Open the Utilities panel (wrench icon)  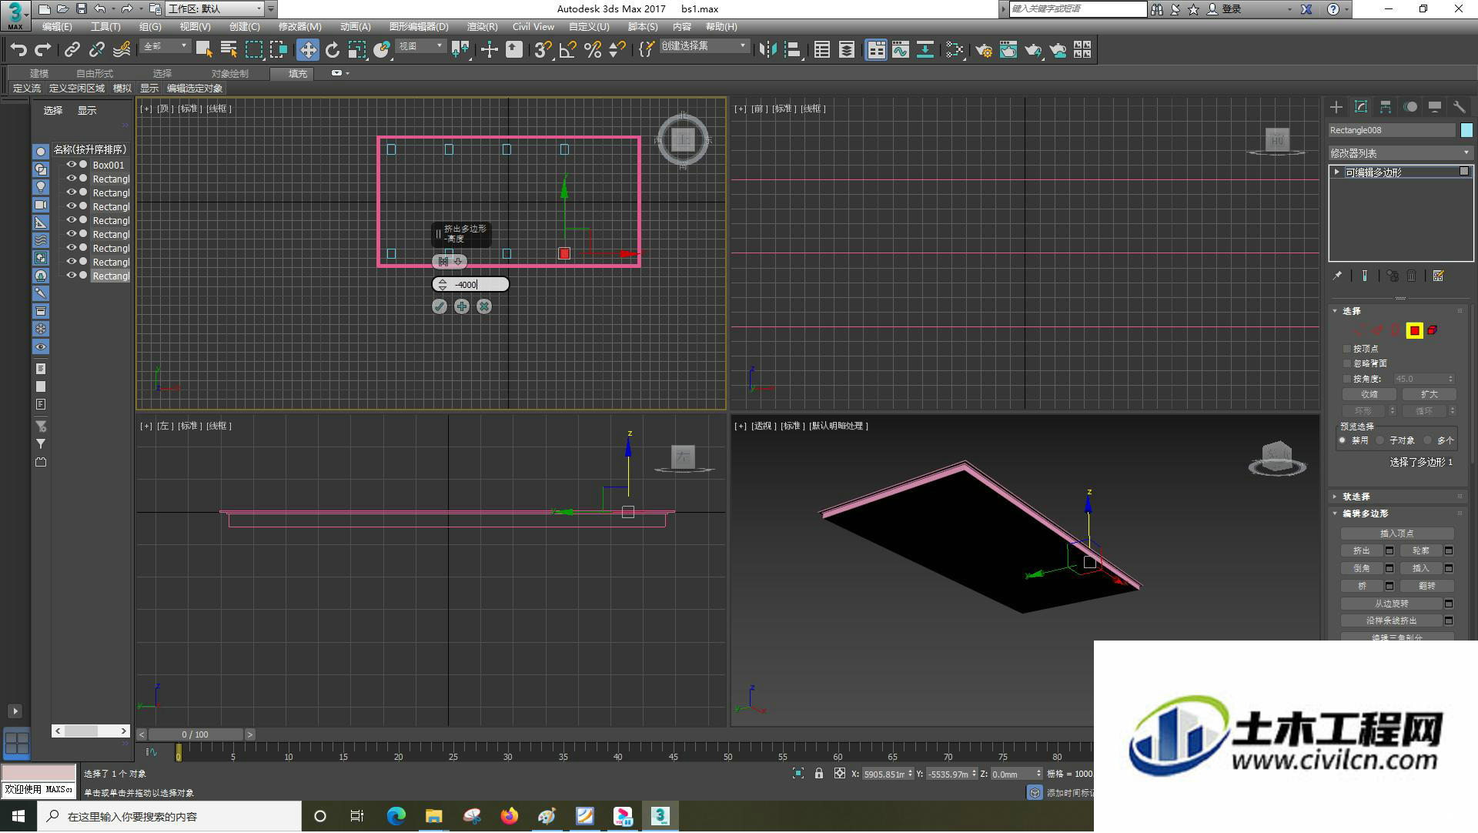pyautogui.click(x=1460, y=107)
